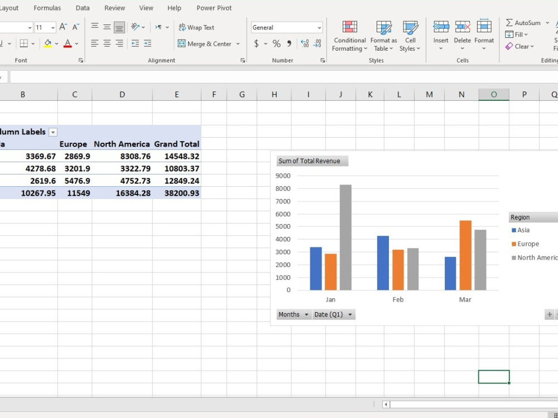The width and height of the screenshot is (558, 418).
Task: Open the Alignment dialog launcher
Action: (243, 60)
